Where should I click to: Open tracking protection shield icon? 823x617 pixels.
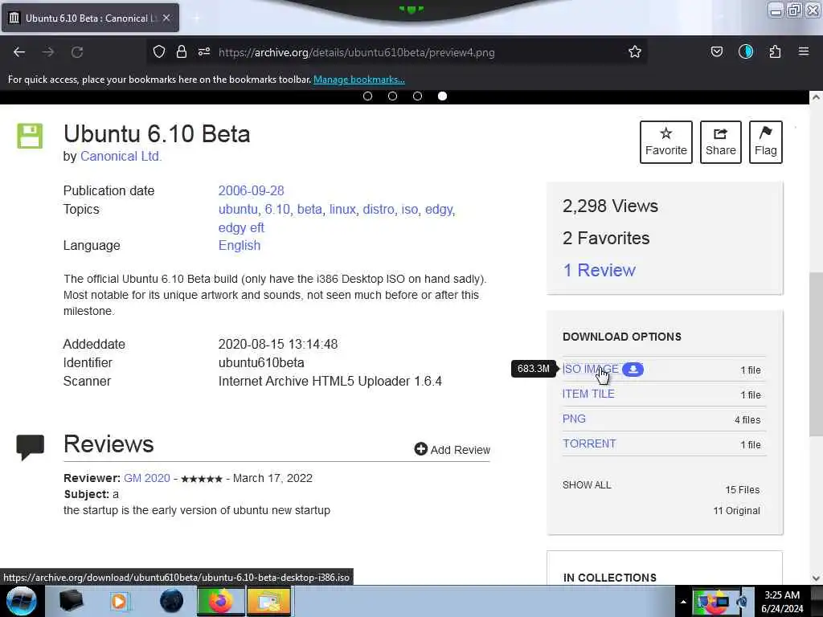point(159,51)
